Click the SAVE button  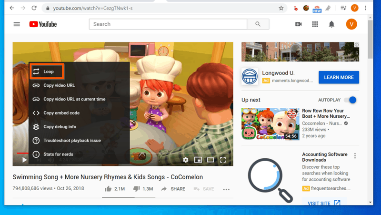click(204, 189)
